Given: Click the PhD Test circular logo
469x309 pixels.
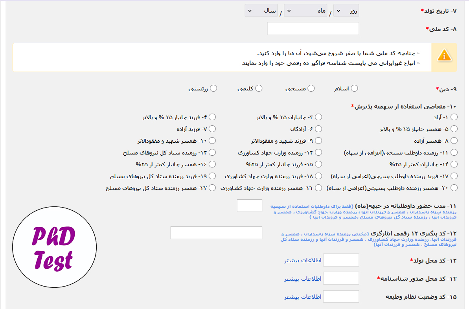Looking at the screenshot, I should click(x=54, y=247).
